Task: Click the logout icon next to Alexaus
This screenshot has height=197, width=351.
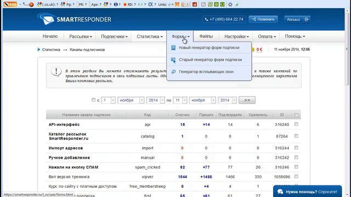Action: (307, 20)
